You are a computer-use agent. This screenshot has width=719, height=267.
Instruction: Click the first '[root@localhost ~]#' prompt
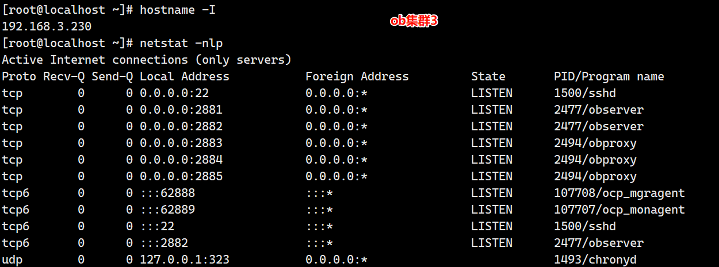67,10
